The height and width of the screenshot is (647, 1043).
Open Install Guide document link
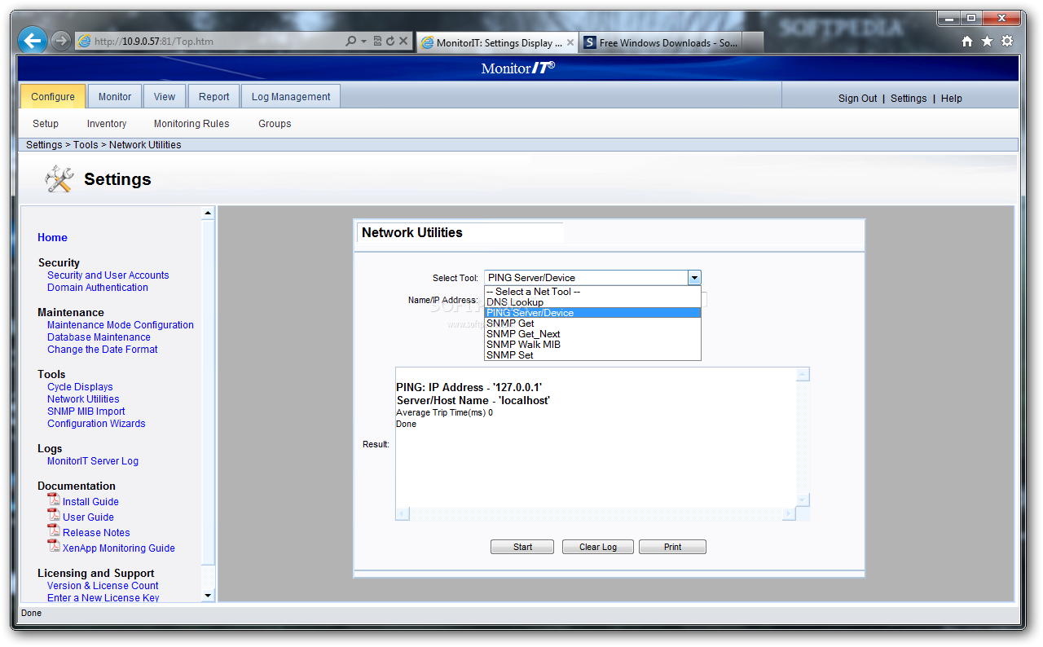click(x=90, y=502)
